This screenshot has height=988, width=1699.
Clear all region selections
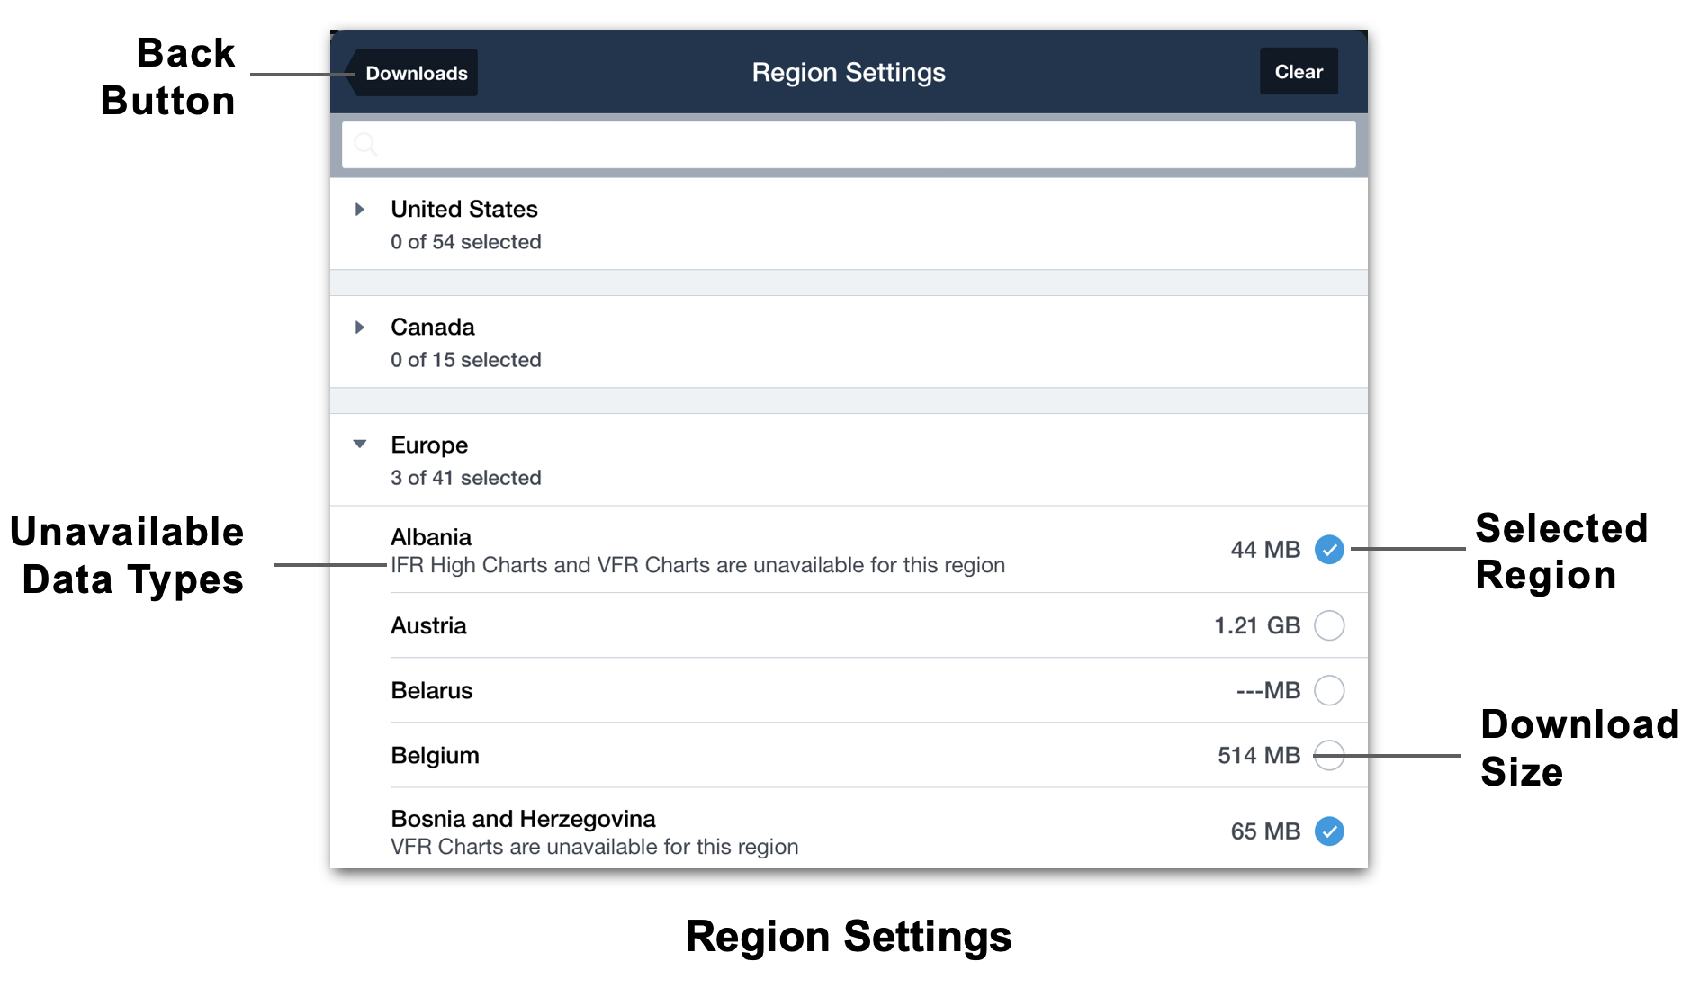1299,72
